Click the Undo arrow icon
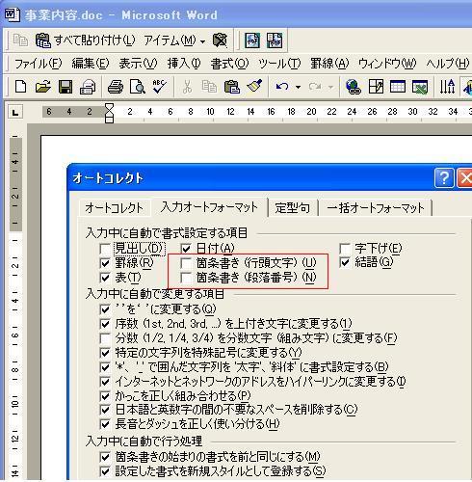 point(282,87)
